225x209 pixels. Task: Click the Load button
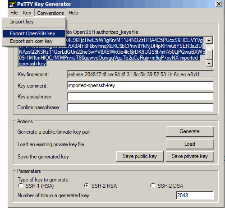[x=190, y=144]
